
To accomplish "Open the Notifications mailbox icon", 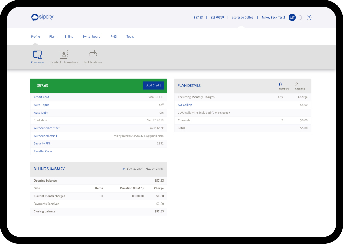I will coord(93,55).
